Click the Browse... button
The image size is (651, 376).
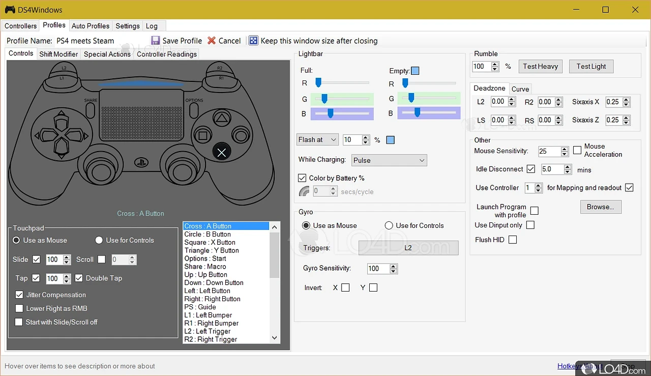pyautogui.click(x=601, y=207)
